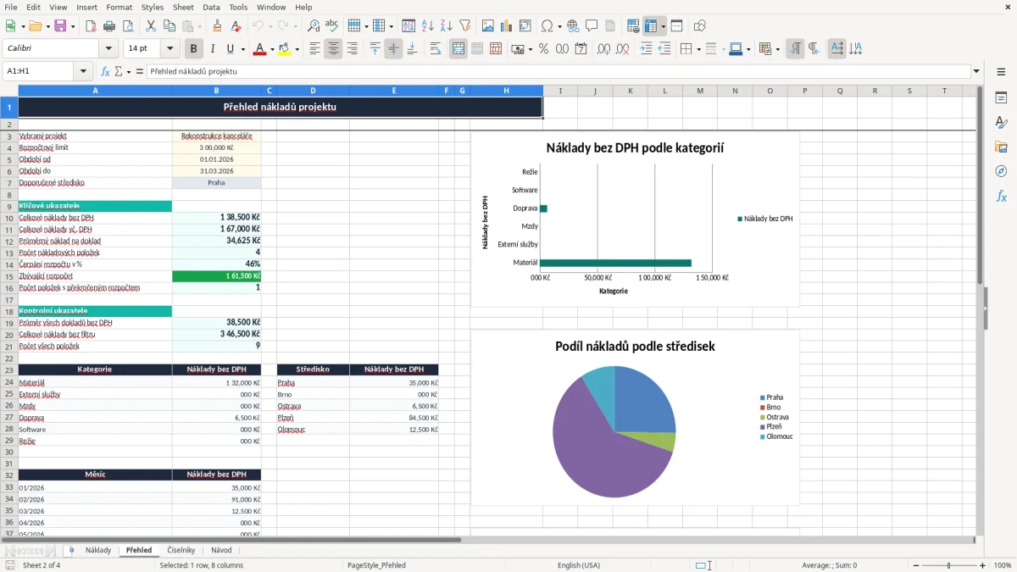This screenshot has width=1017, height=572.
Task: Export directly as PDF icon
Action: click(x=91, y=26)
